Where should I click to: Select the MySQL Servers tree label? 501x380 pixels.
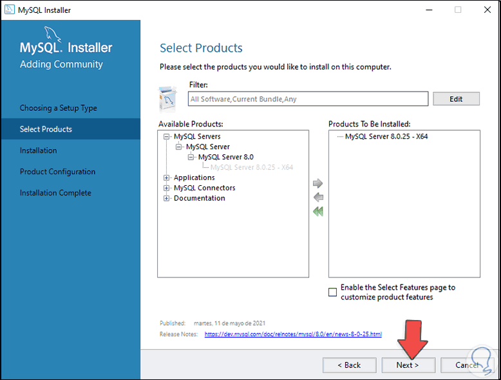[197, 136]
